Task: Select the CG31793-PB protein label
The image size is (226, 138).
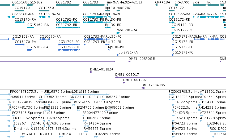Action: [95, 42]
